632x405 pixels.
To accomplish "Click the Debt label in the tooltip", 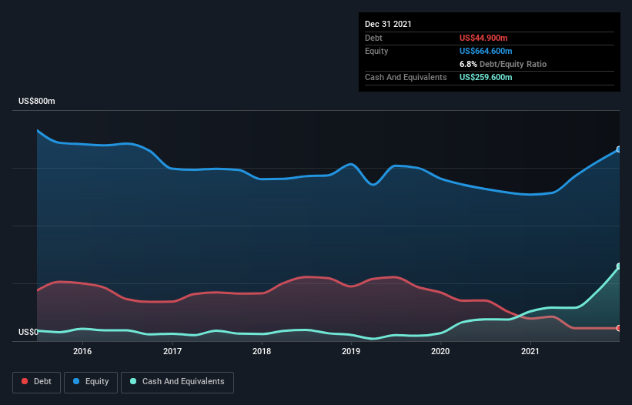I will (x=373, y=38).
